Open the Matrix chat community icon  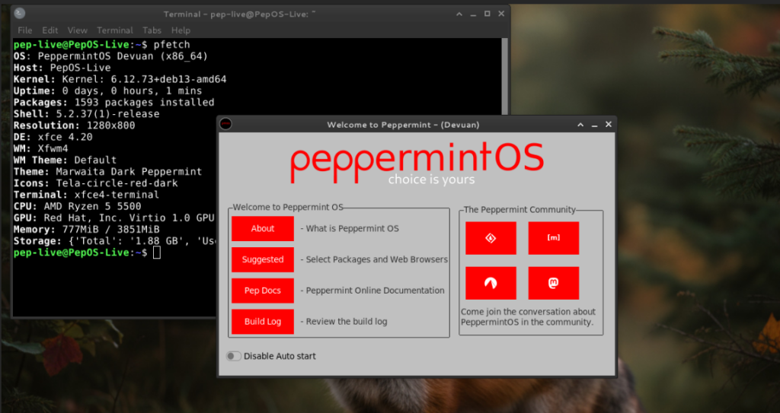pyautogui.click(x=553, y=238)
